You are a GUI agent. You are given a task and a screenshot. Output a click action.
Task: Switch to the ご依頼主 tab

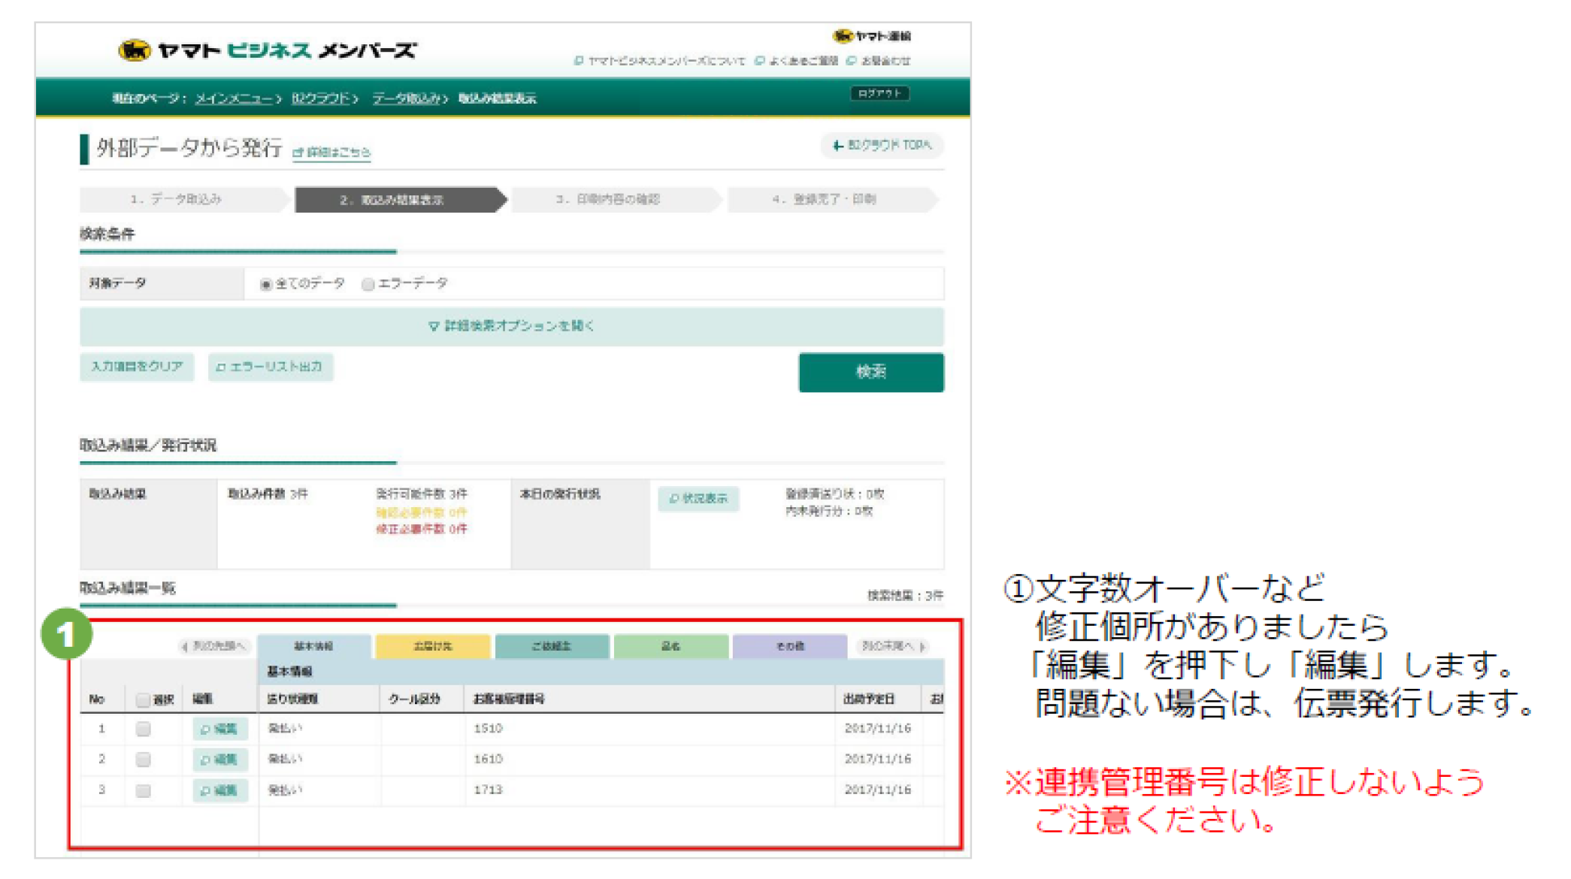point(552,646)
